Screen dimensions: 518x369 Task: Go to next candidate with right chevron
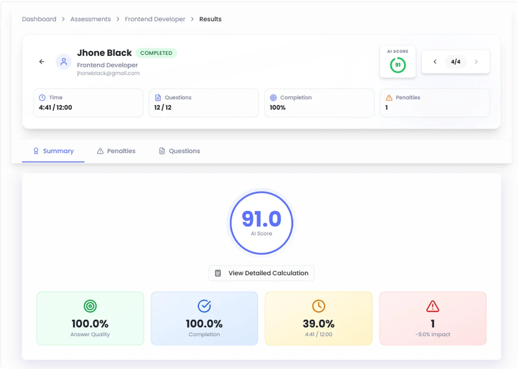[477, 62]
